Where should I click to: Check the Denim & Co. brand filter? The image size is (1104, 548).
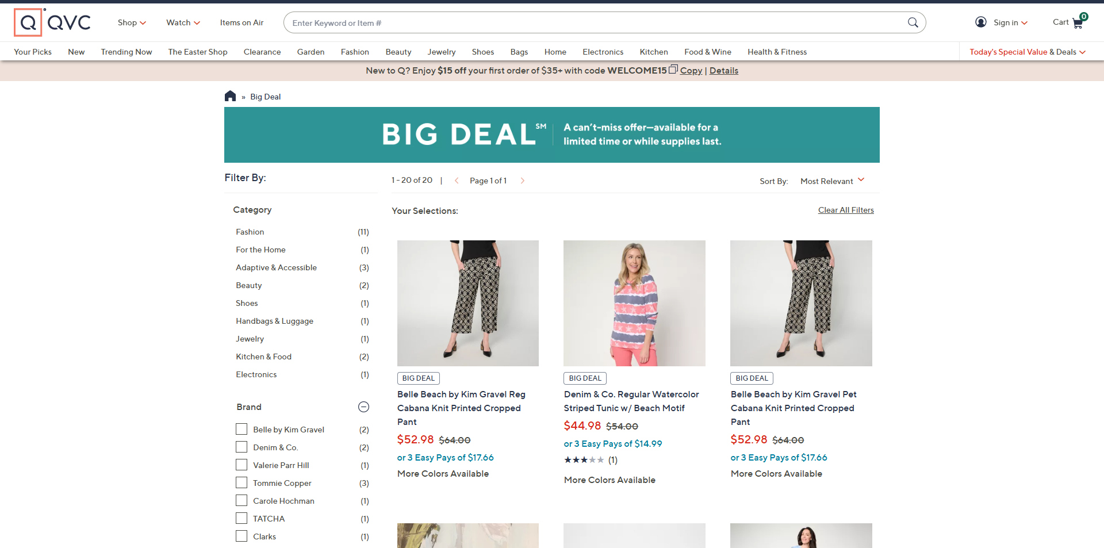click(x=241, y=447)
